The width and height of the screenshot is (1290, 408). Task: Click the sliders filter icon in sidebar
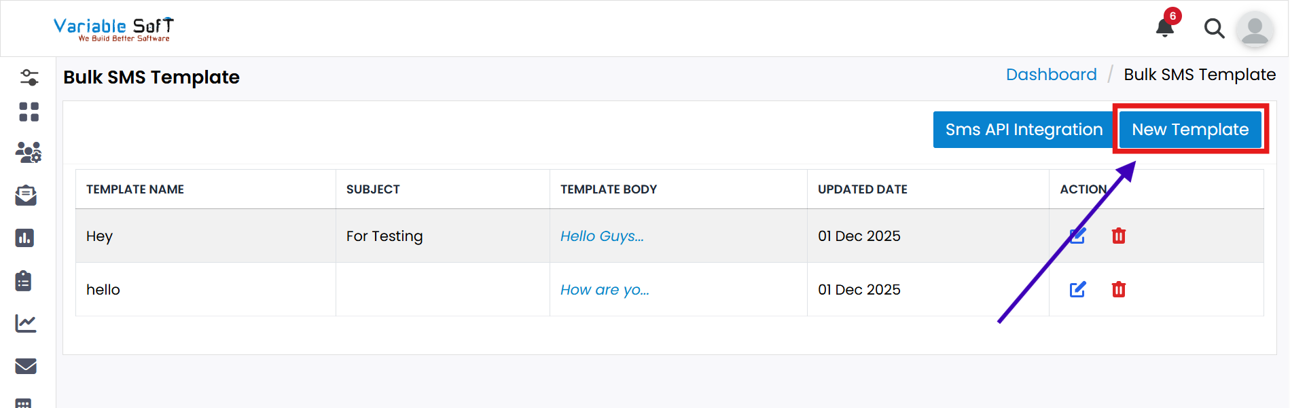[x=29, y=77]
